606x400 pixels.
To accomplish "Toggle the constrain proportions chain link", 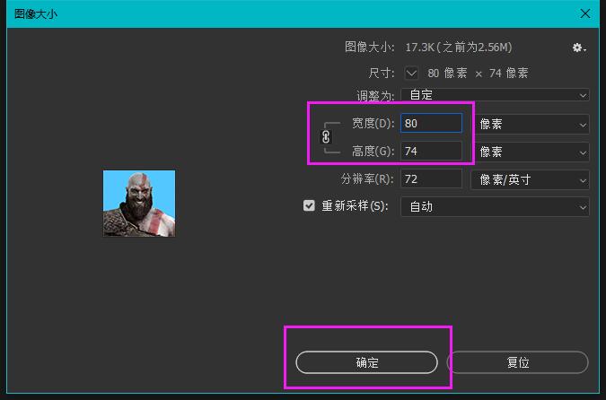I will pyautogui.click(x=326, y=137).
